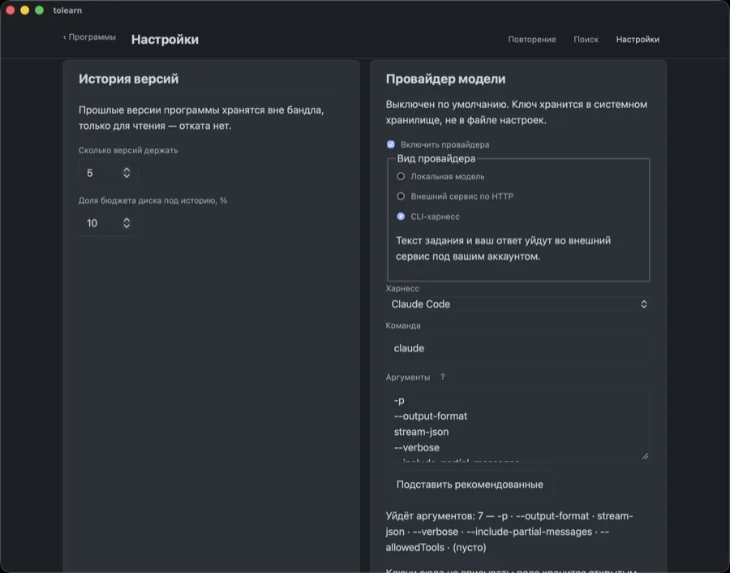This screenshot has width=730, height=573.
Task: Click the warning text starting with Текст задания
Action: pyautogui.click(x=503, y=249)
